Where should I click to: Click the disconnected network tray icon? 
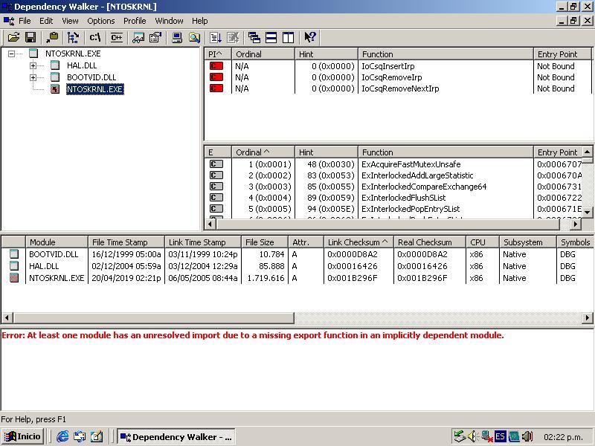pos(487,436)
